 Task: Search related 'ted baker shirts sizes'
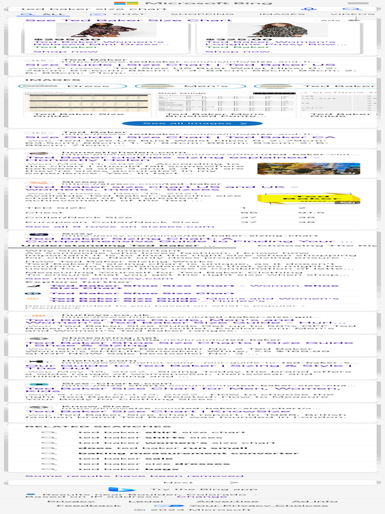(x=150, y=438)
